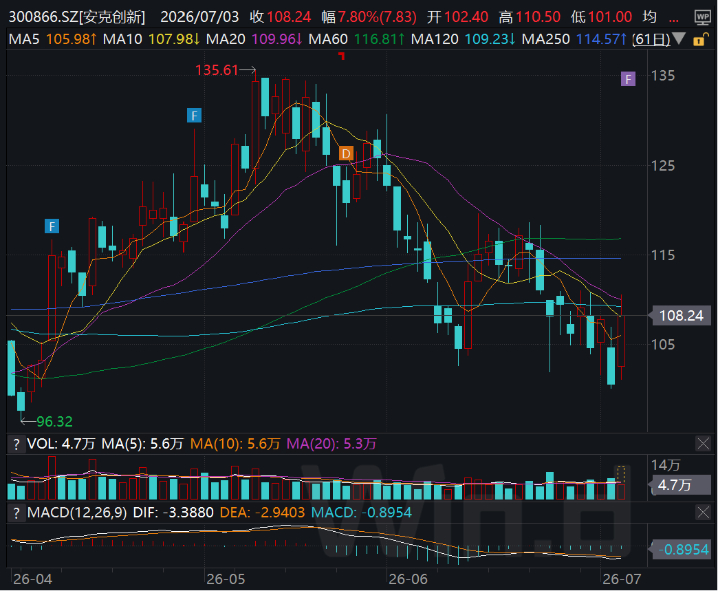Click the change 7.80%(7.83) value
Image resolution: width=718 pixels, height=591 pixels.
point(378,17)
